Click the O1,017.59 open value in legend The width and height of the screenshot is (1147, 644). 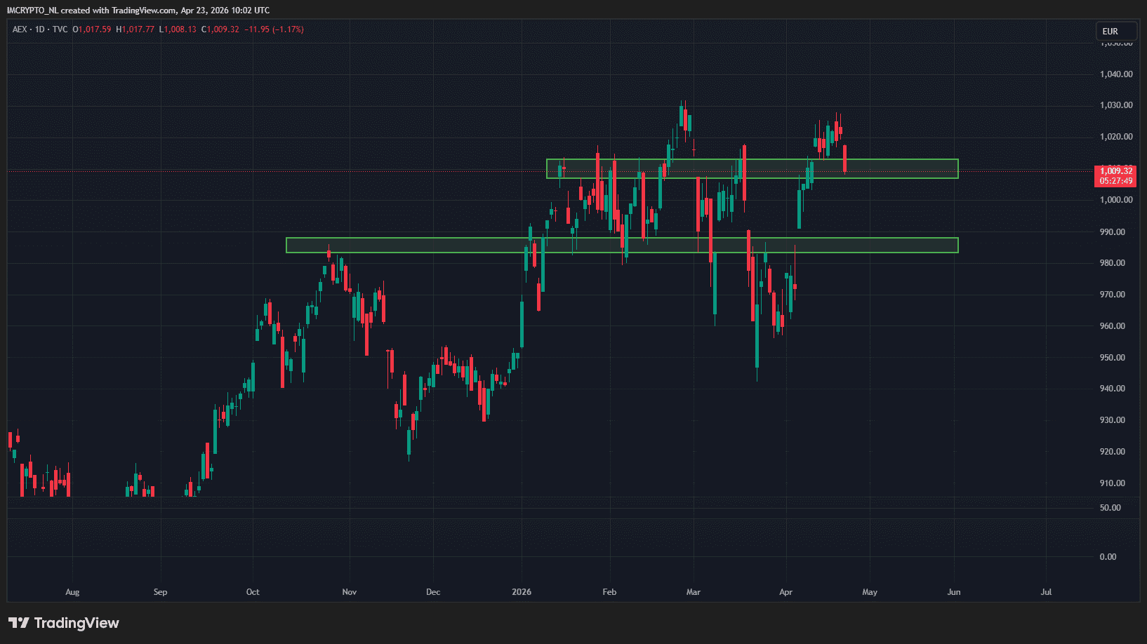click(x=92, y=29)
